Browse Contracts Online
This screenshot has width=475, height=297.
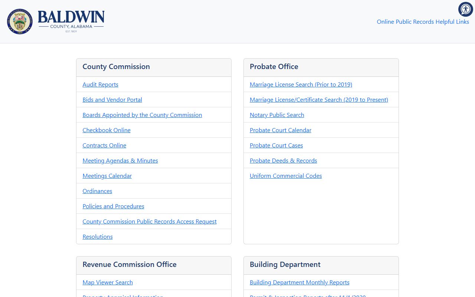[104, 146]
